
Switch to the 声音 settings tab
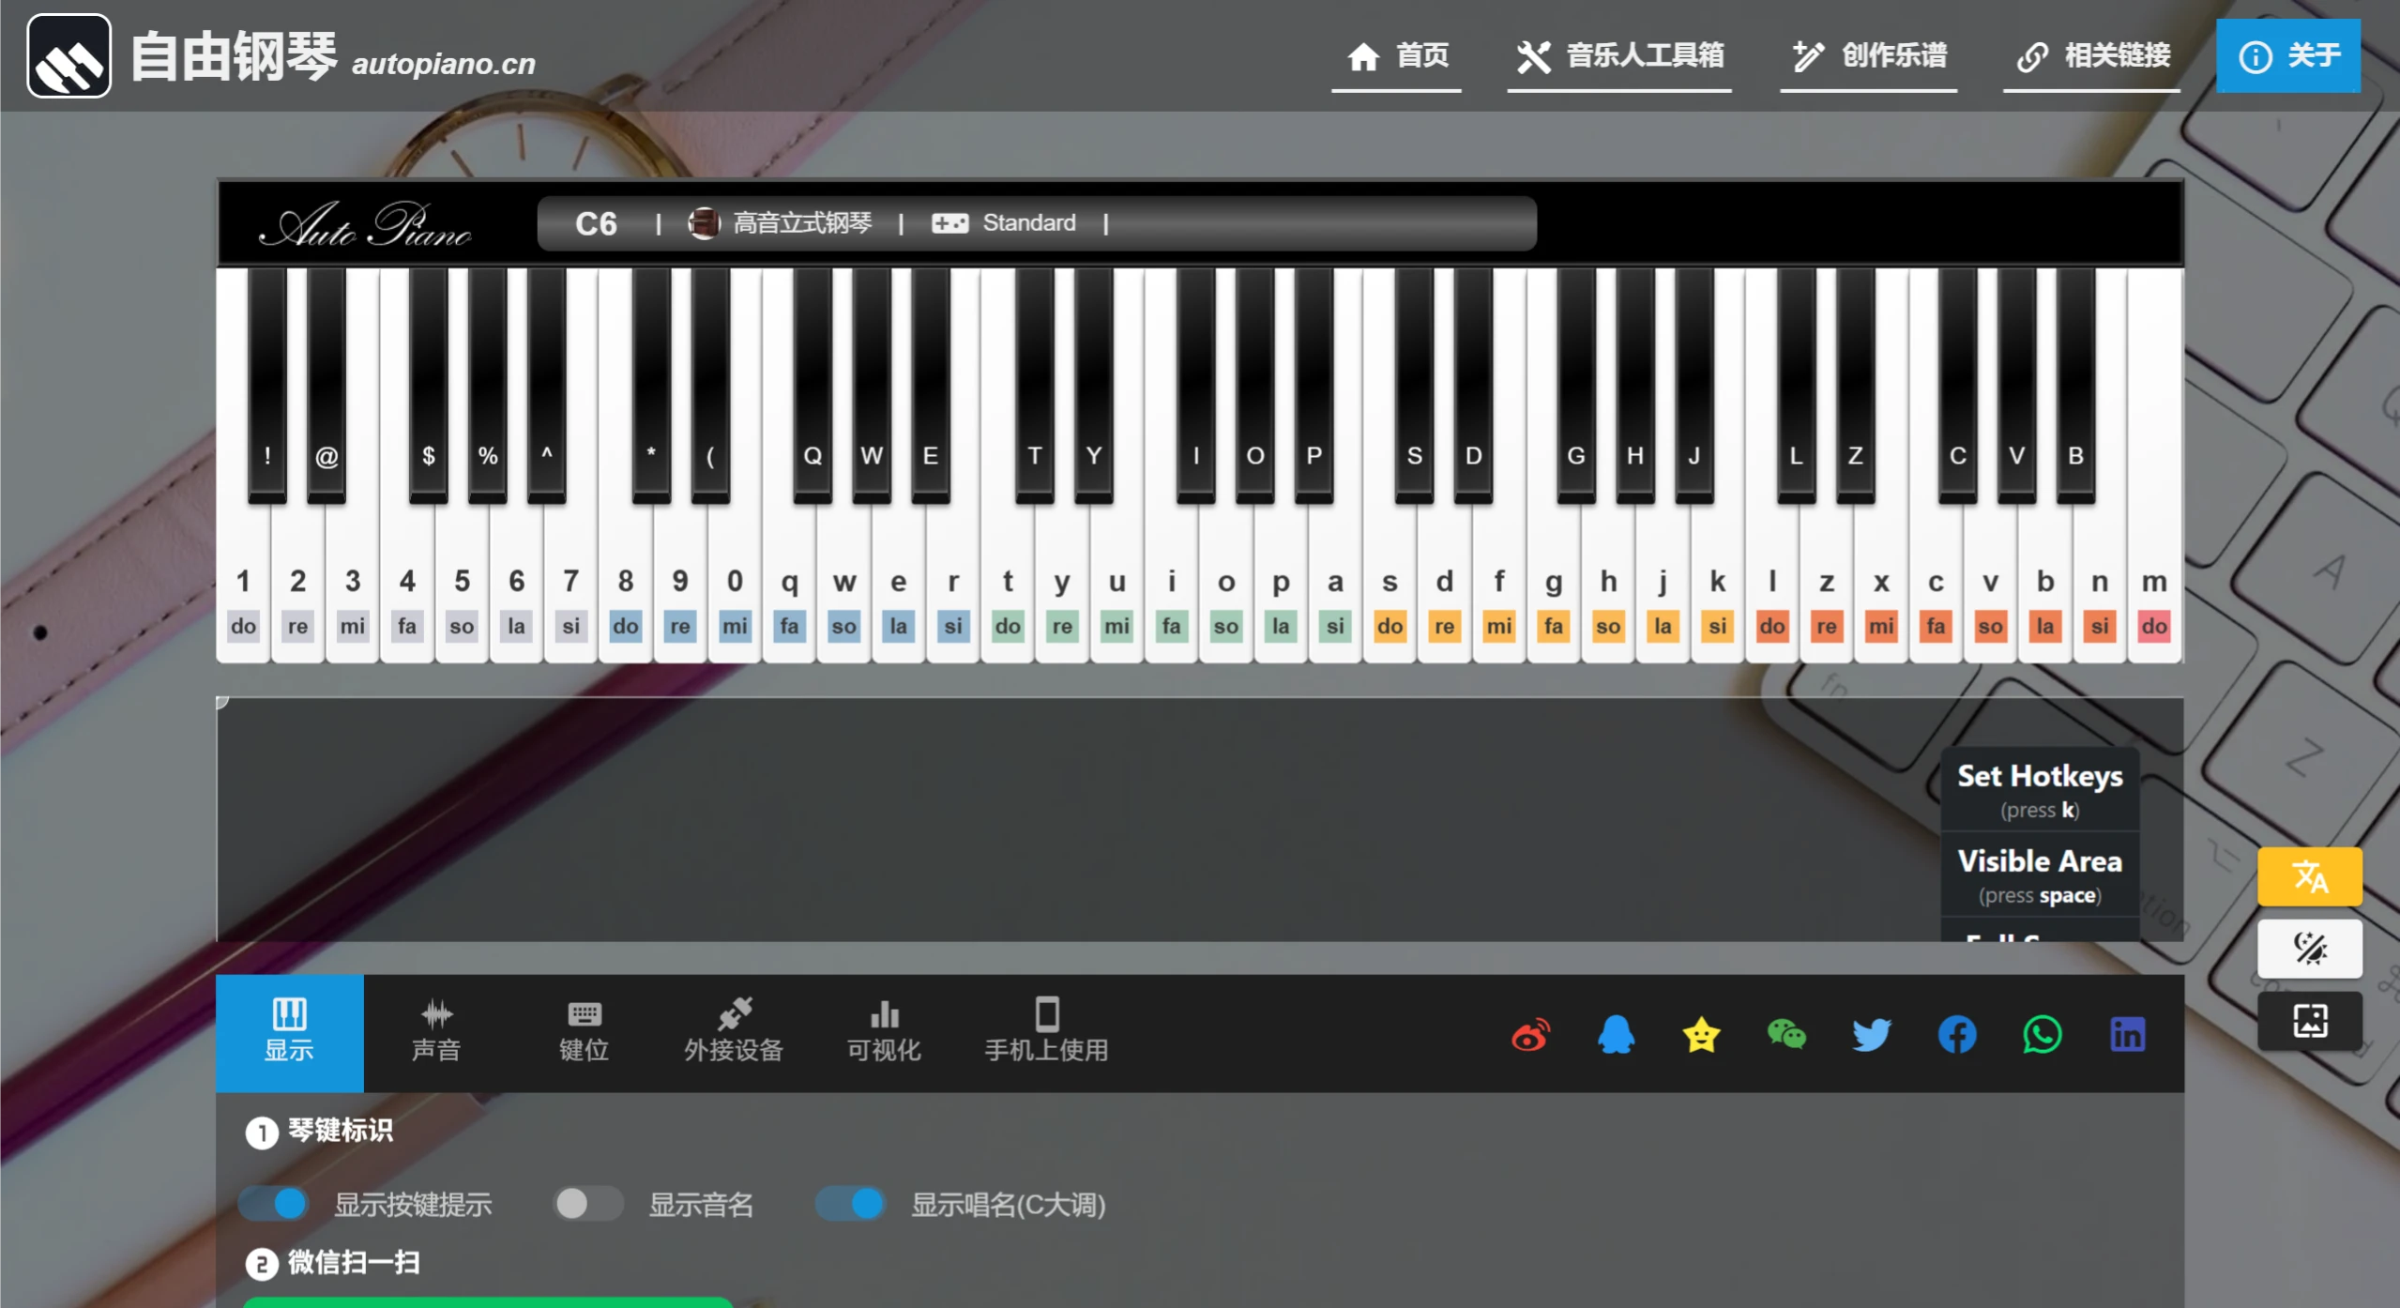436,1032
